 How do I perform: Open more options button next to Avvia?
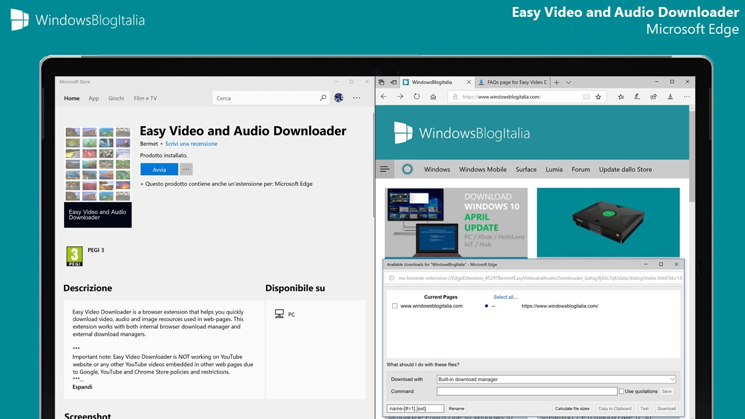tap(186, 169)
